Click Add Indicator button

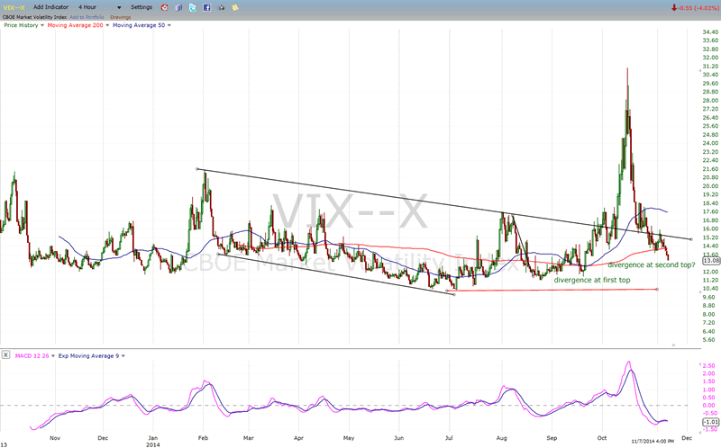pyautogui.click(x=50, y=7)
